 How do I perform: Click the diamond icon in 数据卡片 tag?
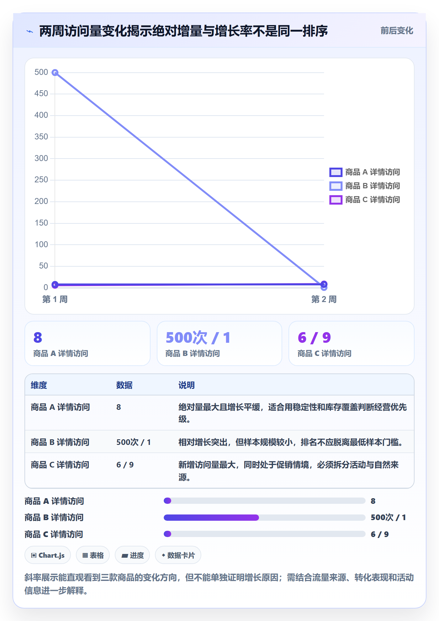click(163, 555)
